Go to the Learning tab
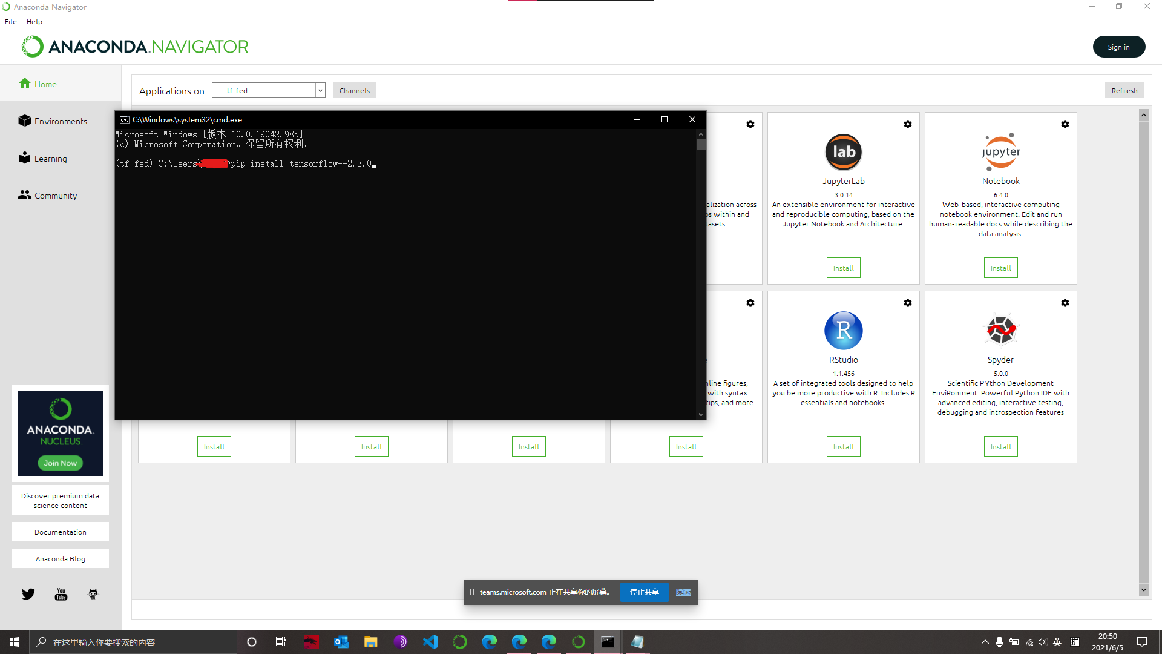1162x654 pixels. (50, 159)
